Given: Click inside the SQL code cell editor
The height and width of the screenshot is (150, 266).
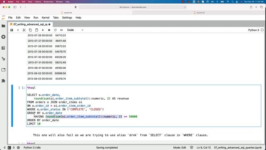Looking at the screenshot, I should click(x=143, y=106).
